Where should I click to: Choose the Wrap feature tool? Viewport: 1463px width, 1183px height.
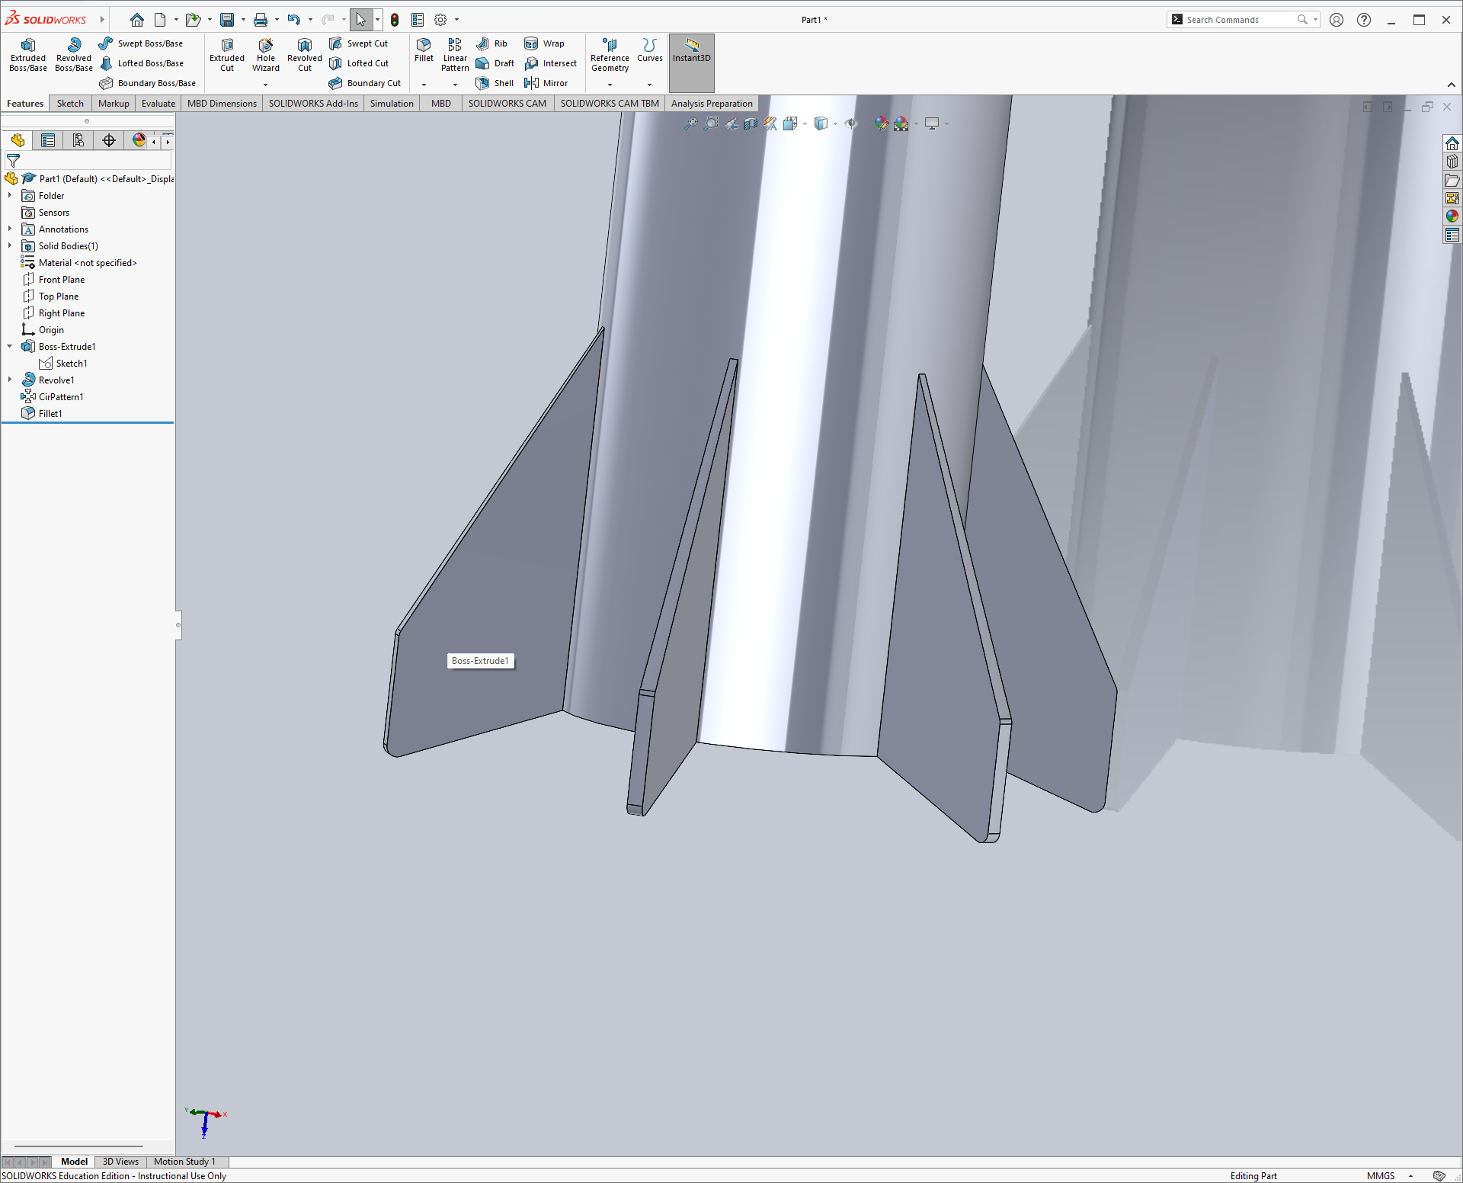(544, 43)
